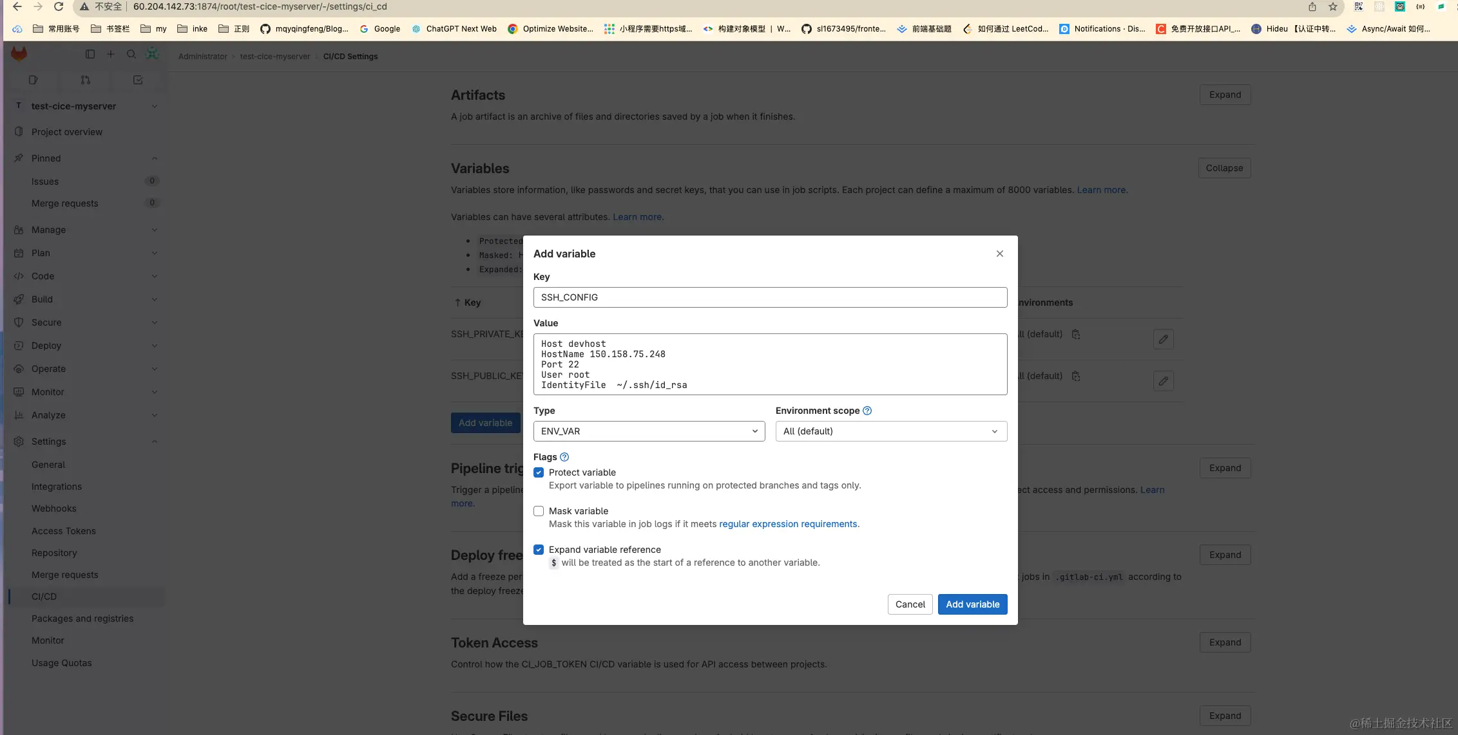Open search with magnifier icon
Screen dimensions: 1458x735
tap(131, 55)
